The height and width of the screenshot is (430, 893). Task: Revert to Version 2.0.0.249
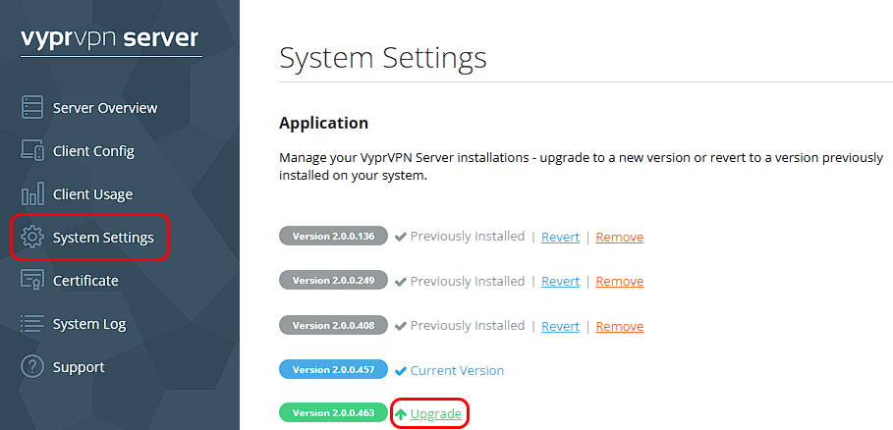pos(560,281)
